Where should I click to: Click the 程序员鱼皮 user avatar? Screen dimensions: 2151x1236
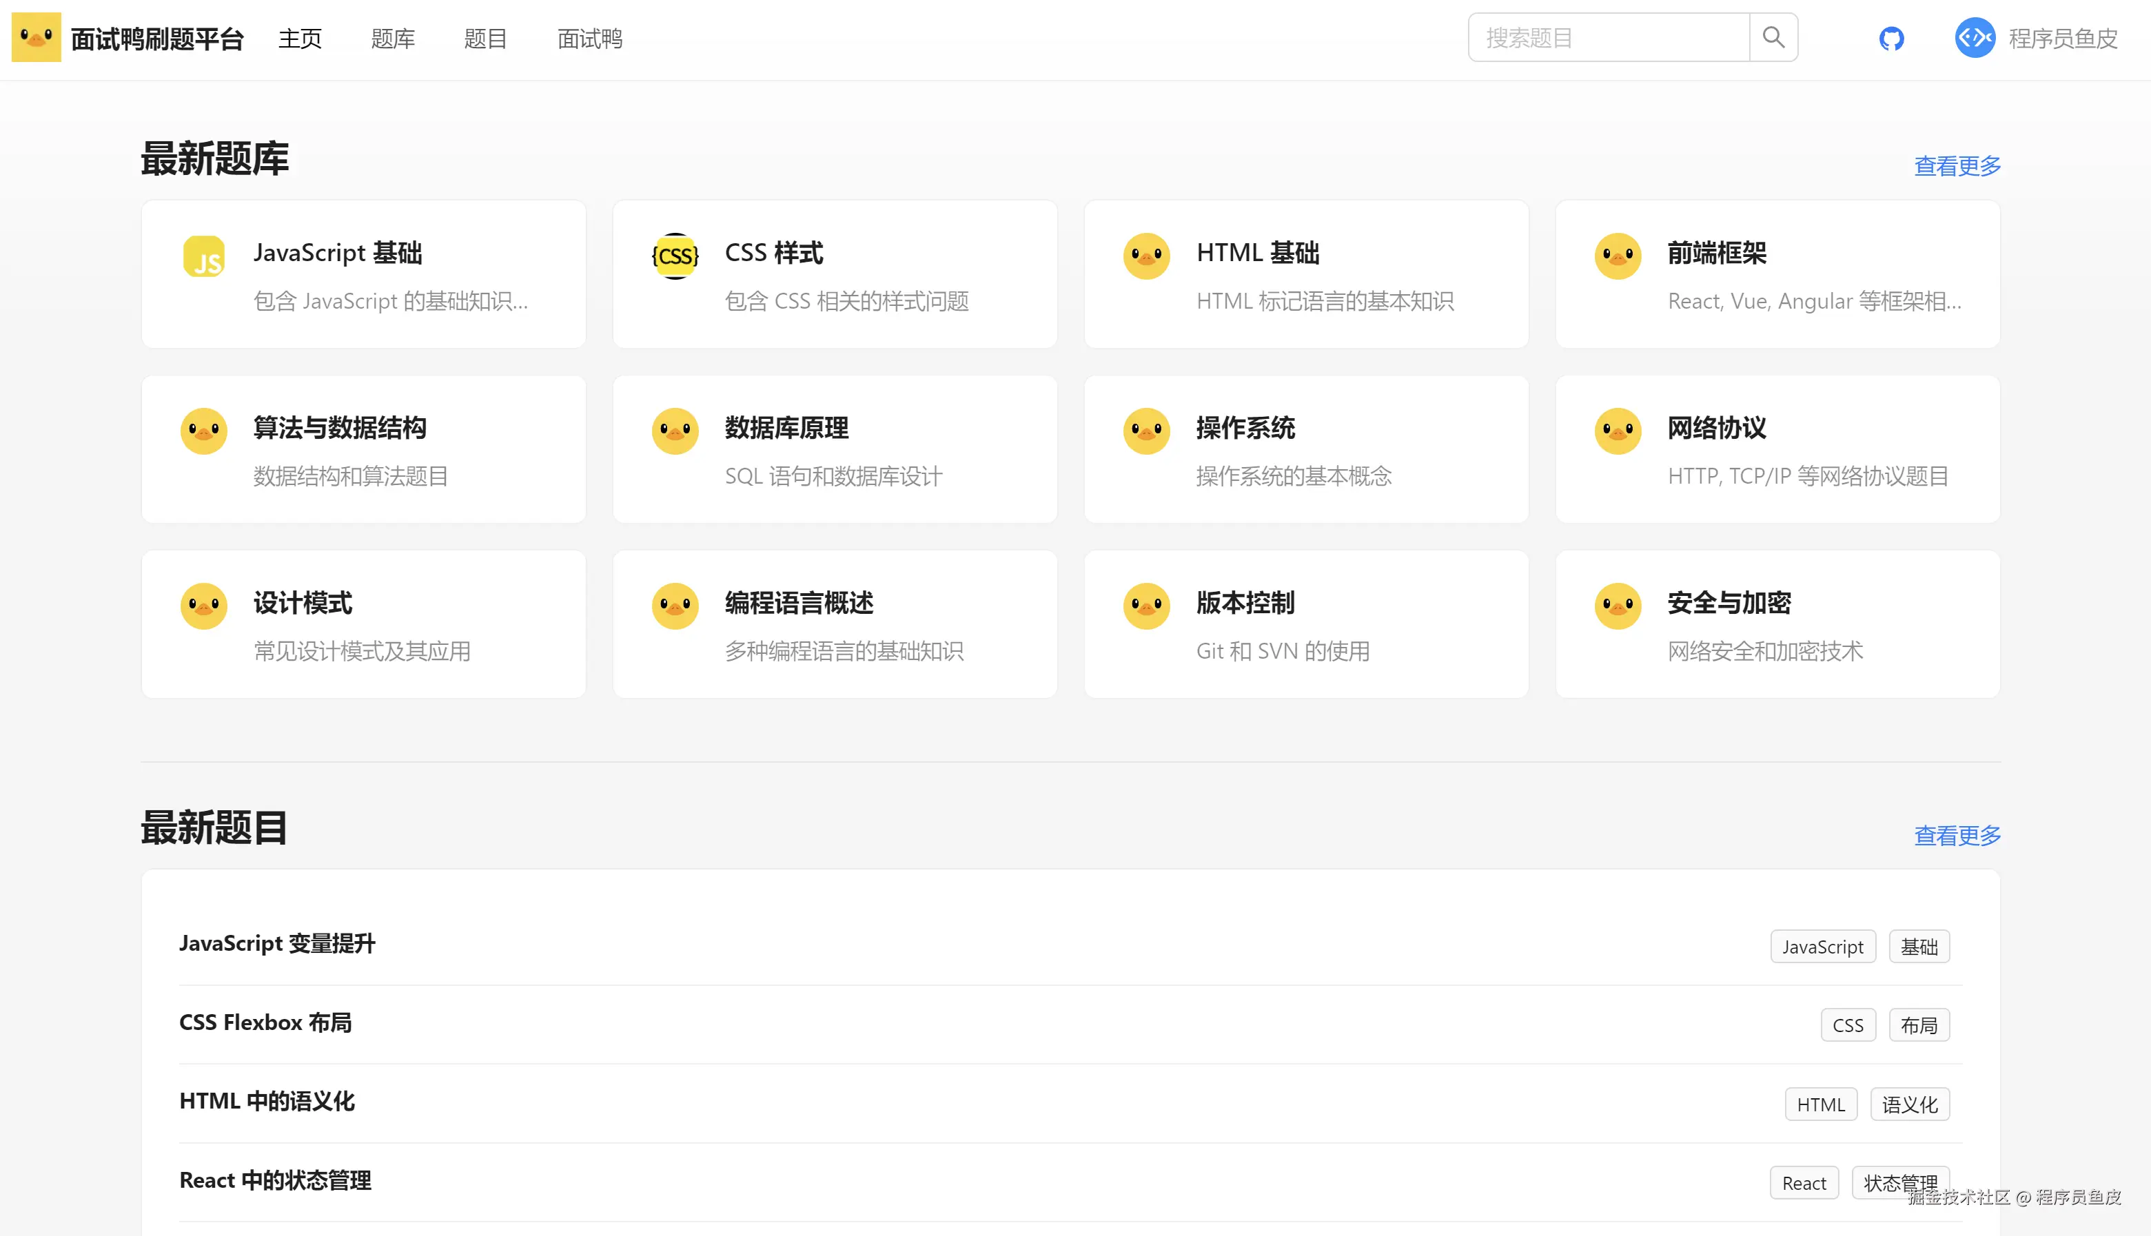[x=1975, y=38]
